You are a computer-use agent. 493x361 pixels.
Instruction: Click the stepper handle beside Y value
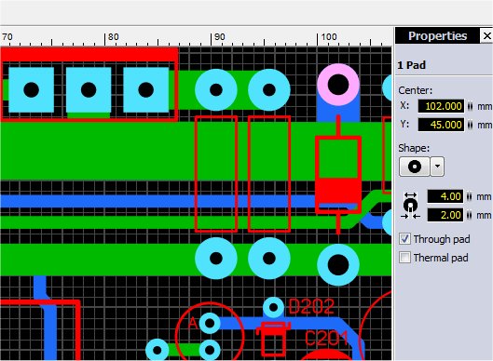tap(470, 125)
